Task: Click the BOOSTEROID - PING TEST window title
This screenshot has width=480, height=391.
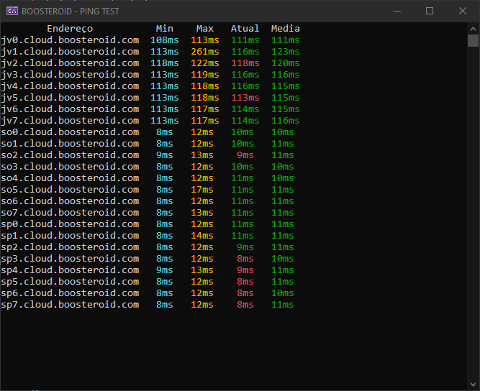Action: coord(70,11)
